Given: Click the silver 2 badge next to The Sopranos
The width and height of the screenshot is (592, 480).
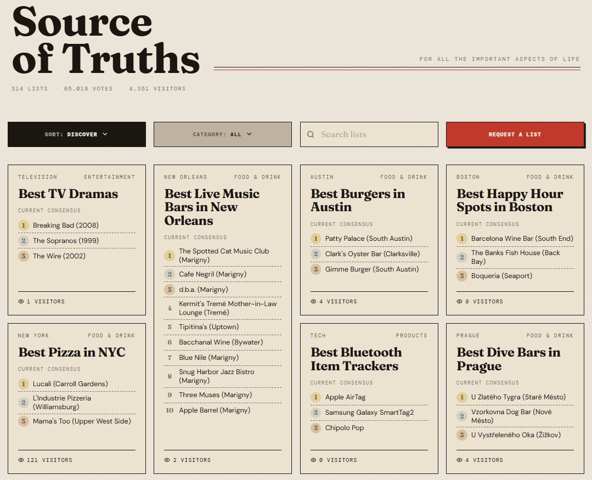Looking at the screenshot, I should (24, 241).
